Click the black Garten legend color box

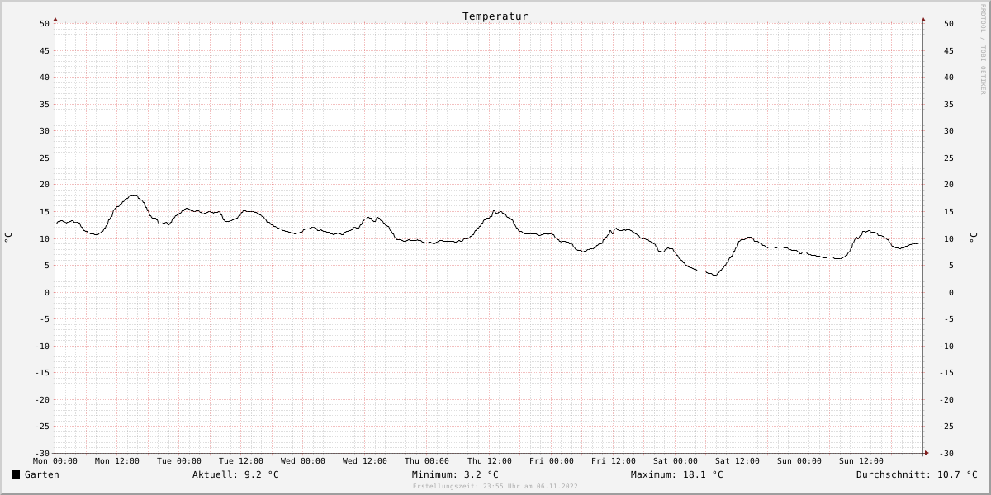tap(16, 474)
